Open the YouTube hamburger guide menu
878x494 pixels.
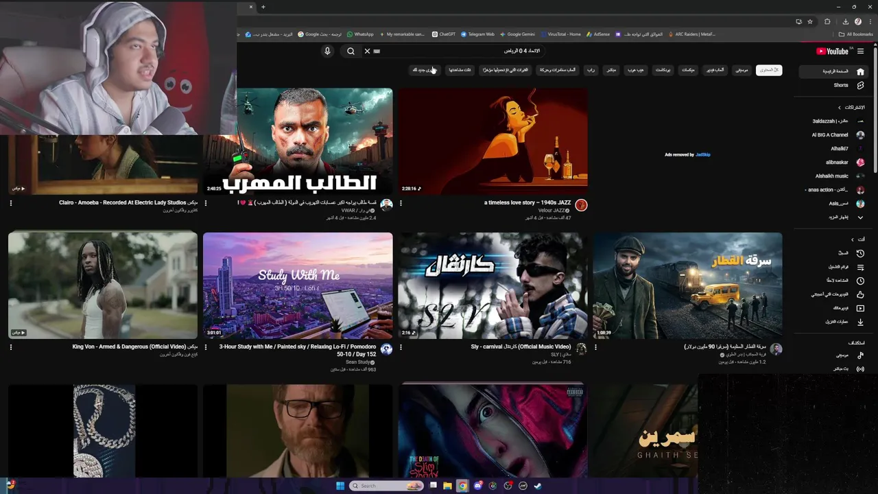860,51
